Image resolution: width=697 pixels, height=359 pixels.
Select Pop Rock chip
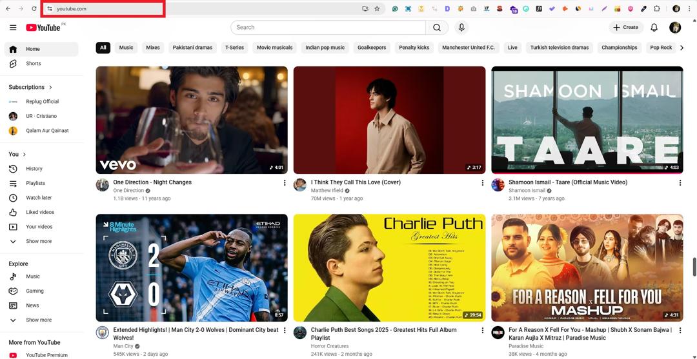tap(661, 48)
